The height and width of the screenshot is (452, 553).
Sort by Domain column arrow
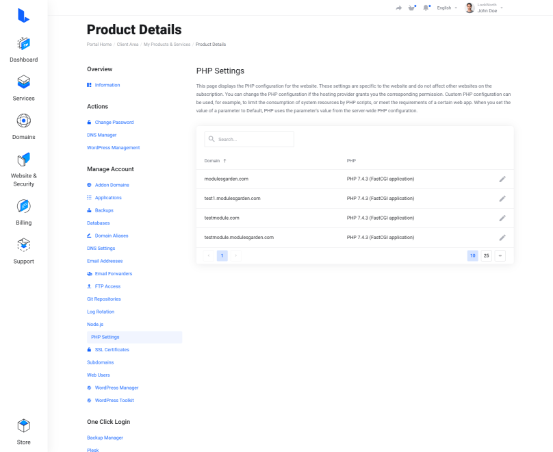(224, 161)
